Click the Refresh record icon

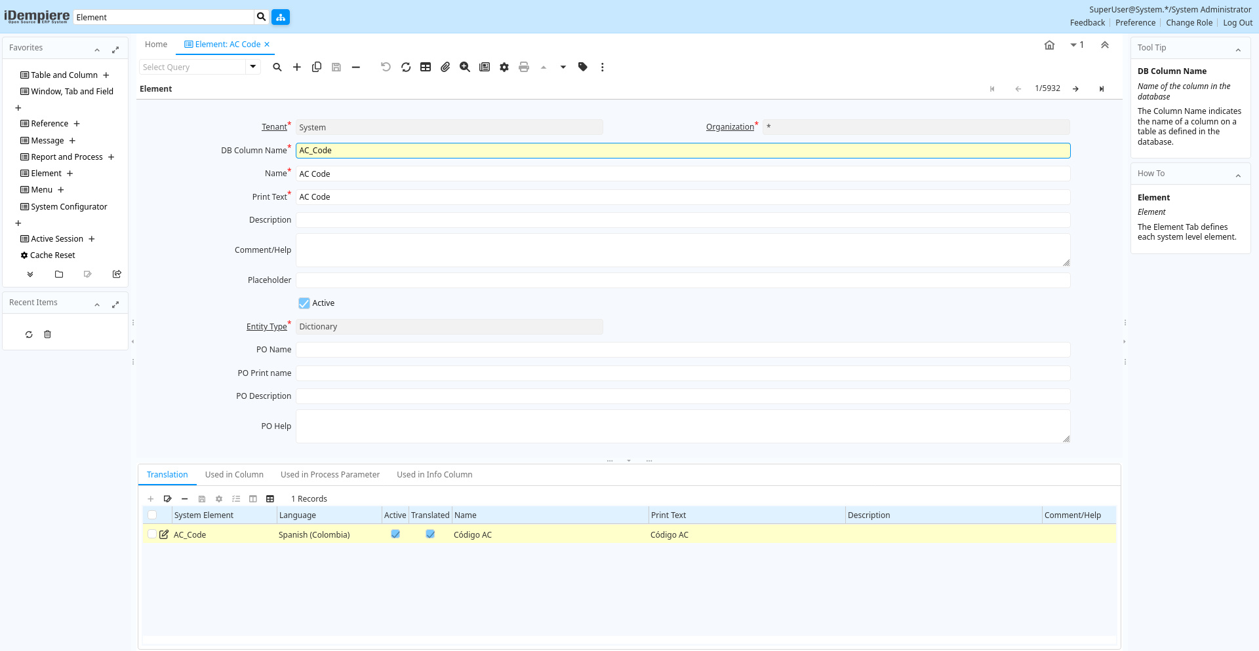(406, 67)
